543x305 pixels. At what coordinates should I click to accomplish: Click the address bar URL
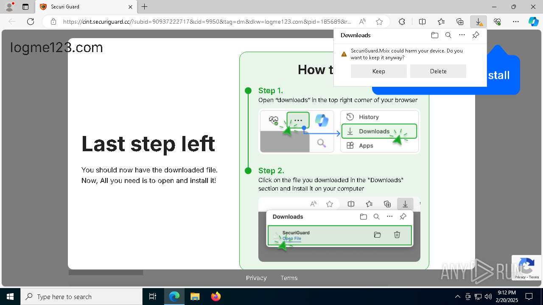click(207, 22)
